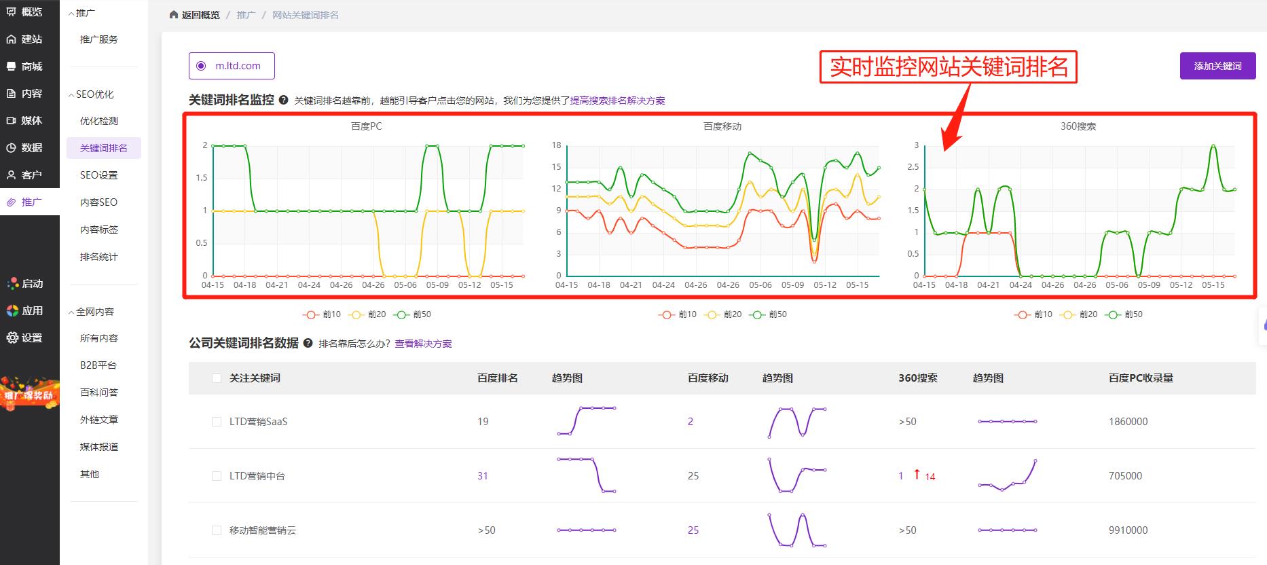Open 百科问答 menu item
The image size is (1267, 565).
99,393
